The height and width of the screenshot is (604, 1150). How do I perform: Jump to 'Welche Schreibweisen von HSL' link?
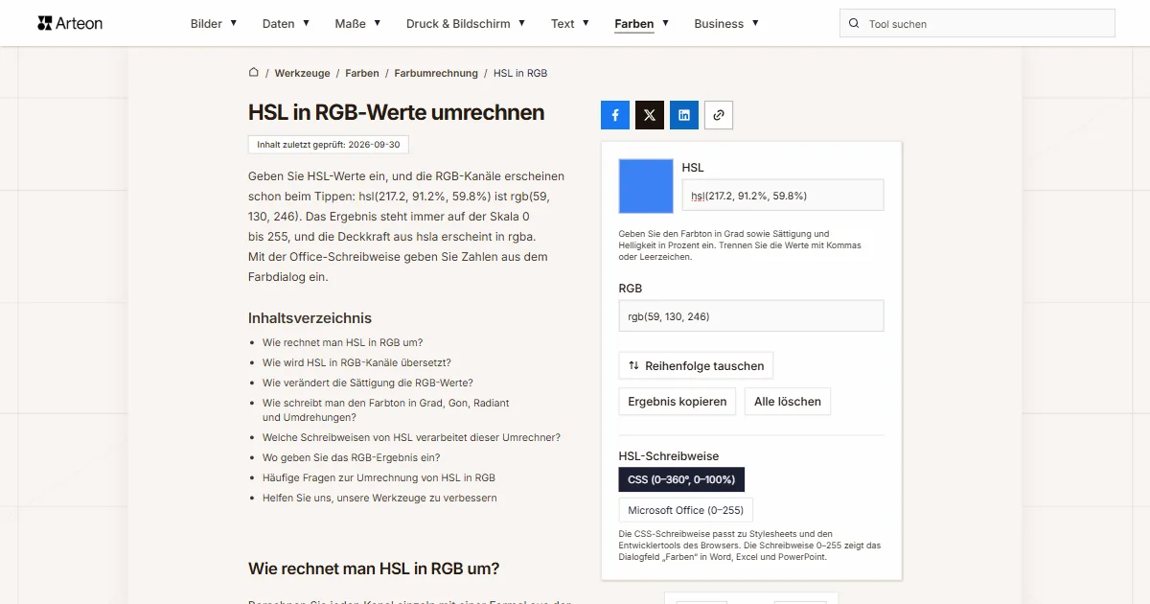coord(411,437)
